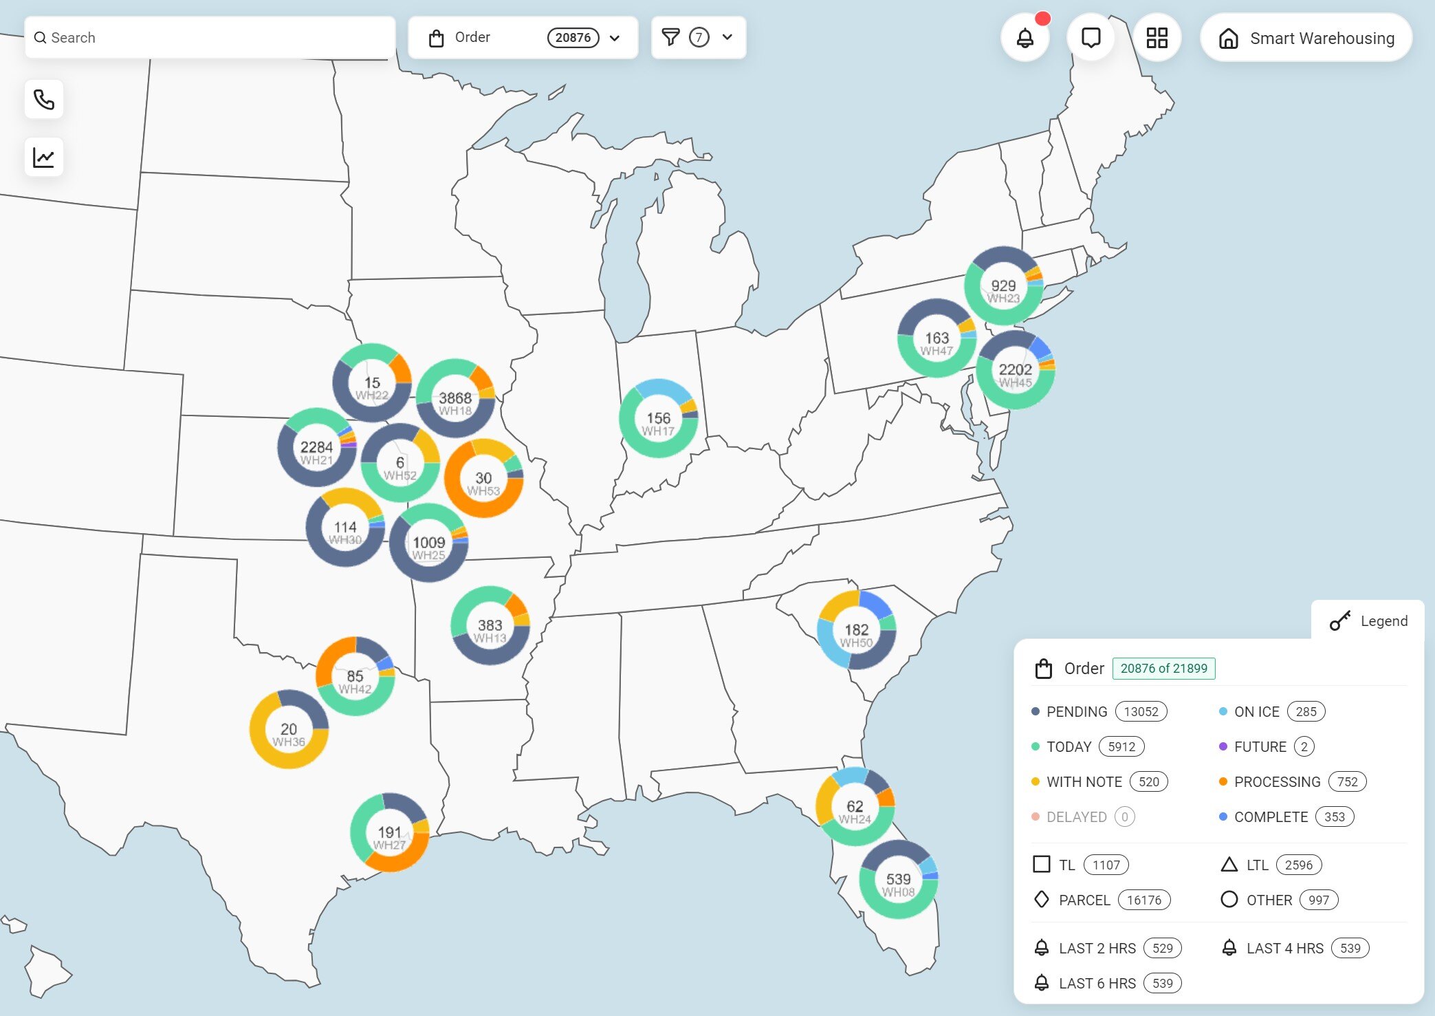This screenshot has height=1016, width=1435.
Task: Open the analytics line chart icon
Action: point(44,158)
